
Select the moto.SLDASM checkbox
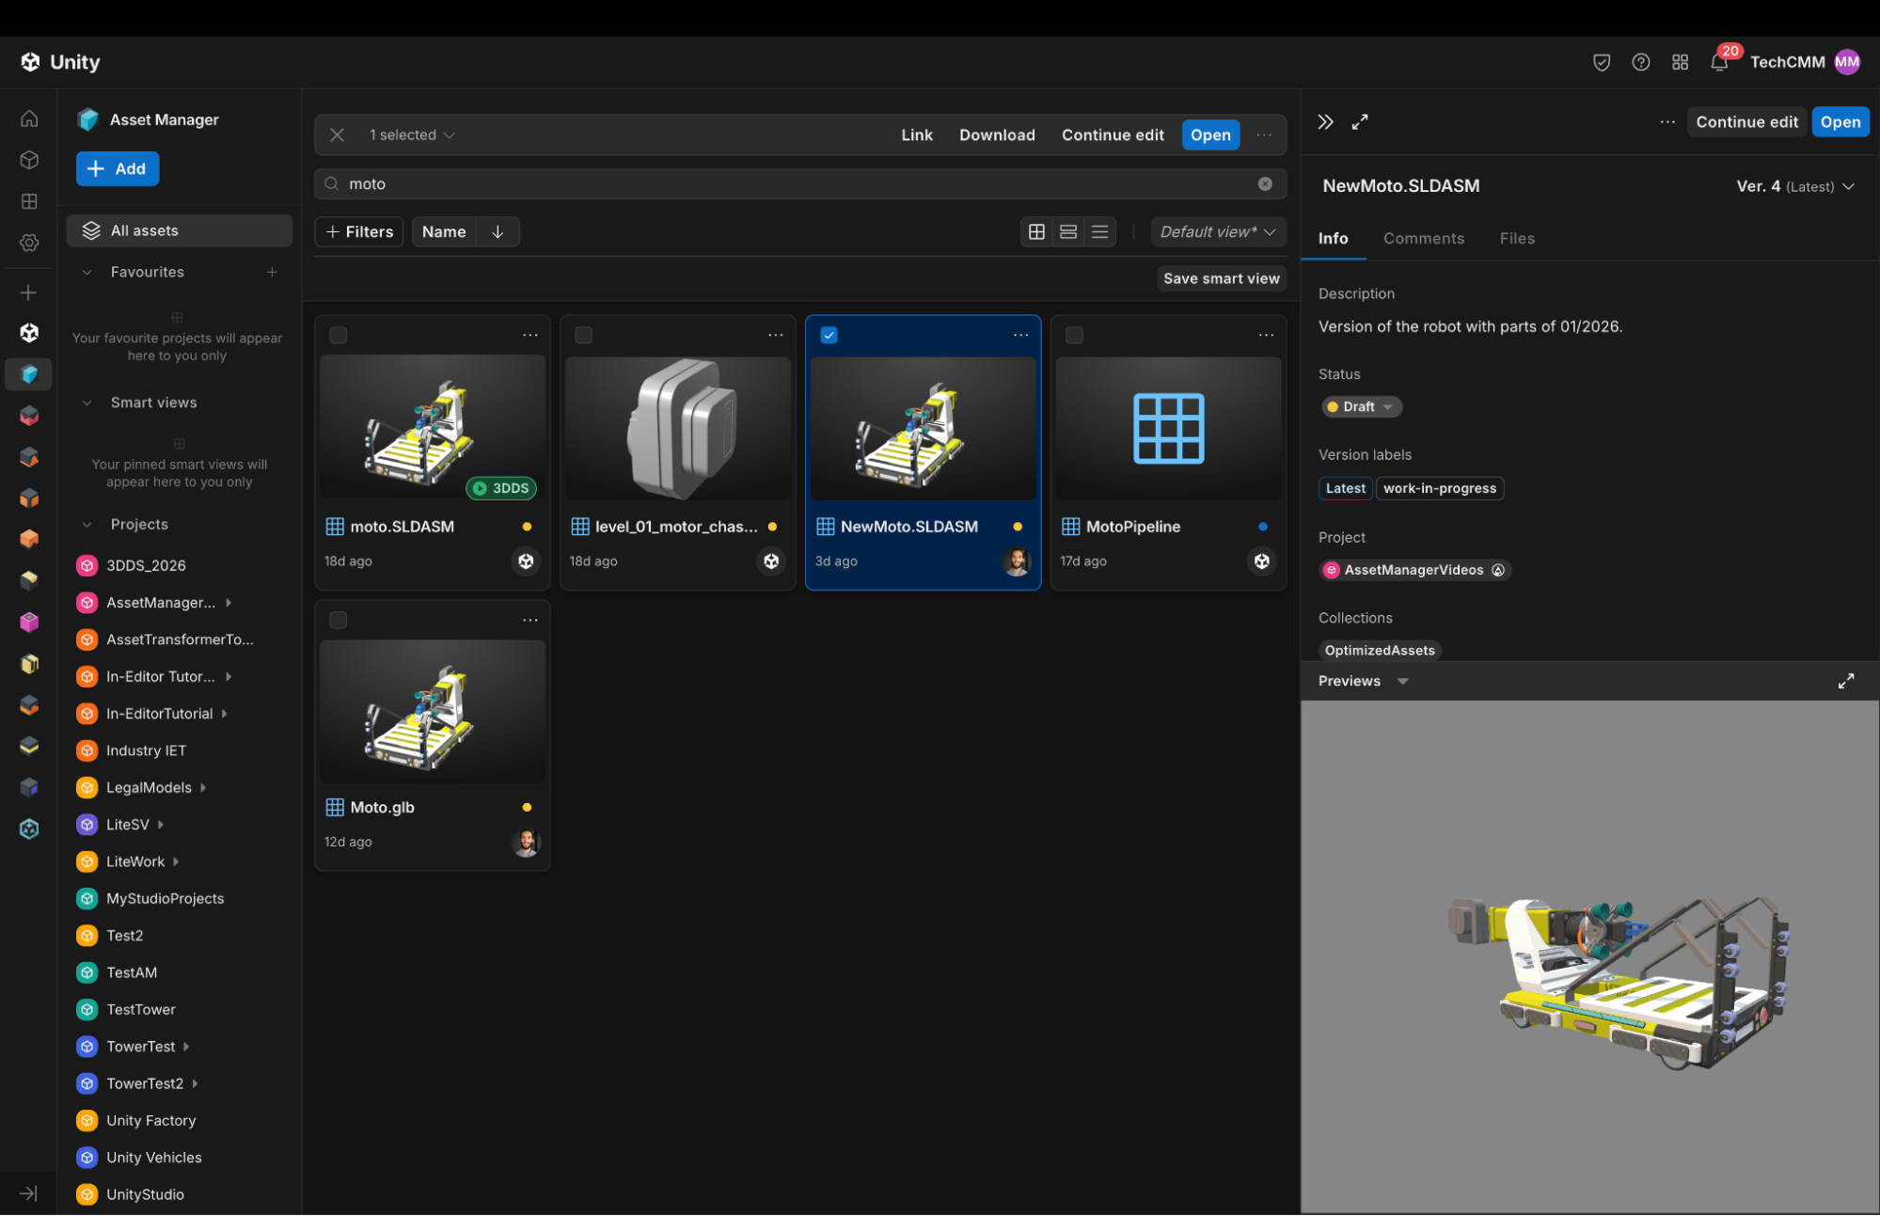[x=339, y=336]
